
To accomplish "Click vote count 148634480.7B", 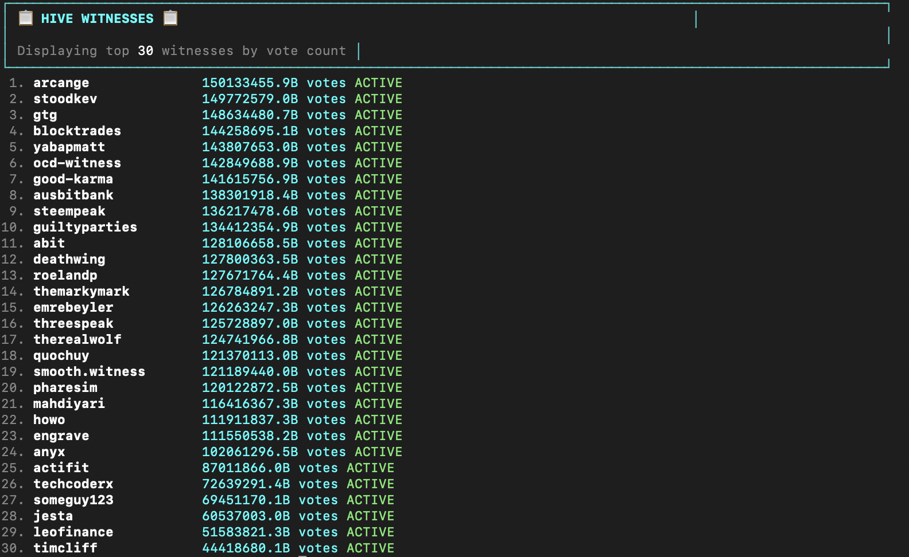I will tap(250, 115).
